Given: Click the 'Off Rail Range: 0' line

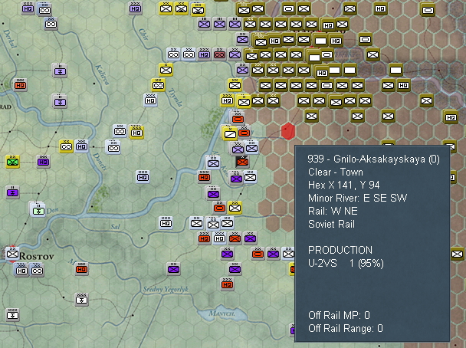Looking at the screenshot, I should click(x=346, y=328).
